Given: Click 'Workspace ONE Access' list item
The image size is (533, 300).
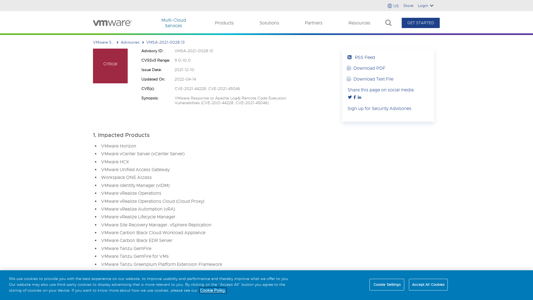Looking at the screenshot, I should 126,177.
